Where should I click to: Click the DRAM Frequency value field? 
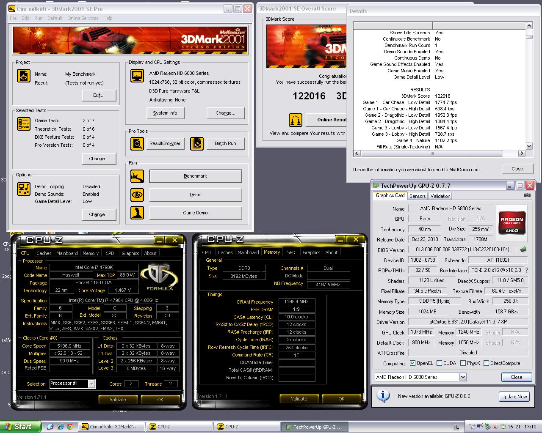pyautogui.click(x=296, y=302)
